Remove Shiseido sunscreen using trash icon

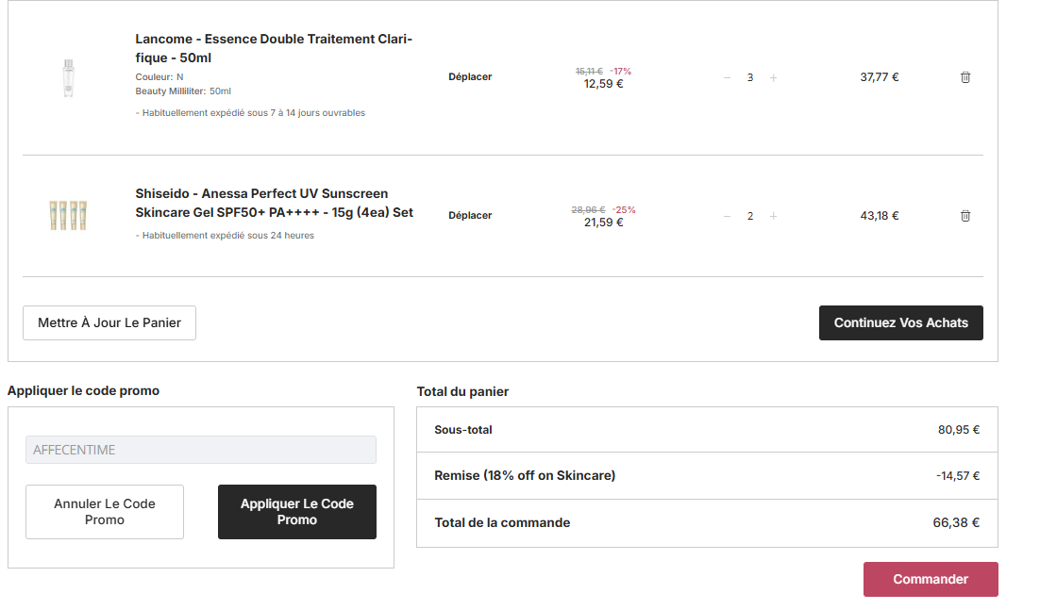point(965,216)
